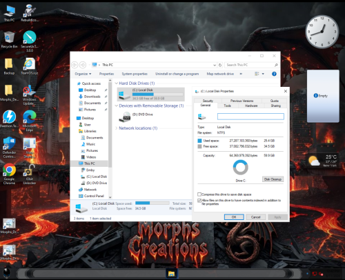Uncheck allow files to be indexed
The width and height of the screenshot is (345, 280).
pyautogui.click(x=199, y=201)
